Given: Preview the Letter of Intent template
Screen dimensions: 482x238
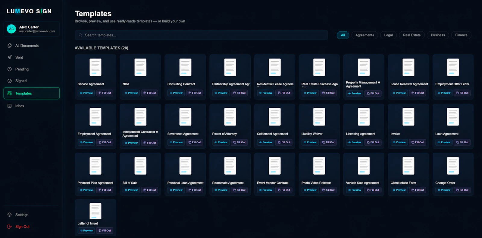Looking at the screenshot, I should 86,230.
